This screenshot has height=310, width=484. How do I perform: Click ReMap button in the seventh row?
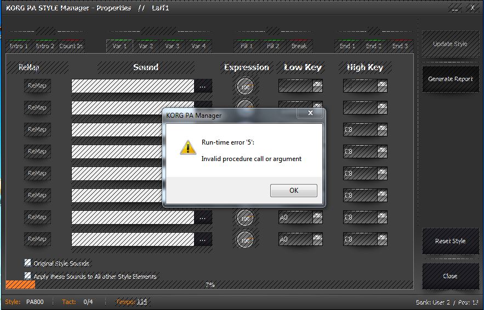[x=37, y=217]
